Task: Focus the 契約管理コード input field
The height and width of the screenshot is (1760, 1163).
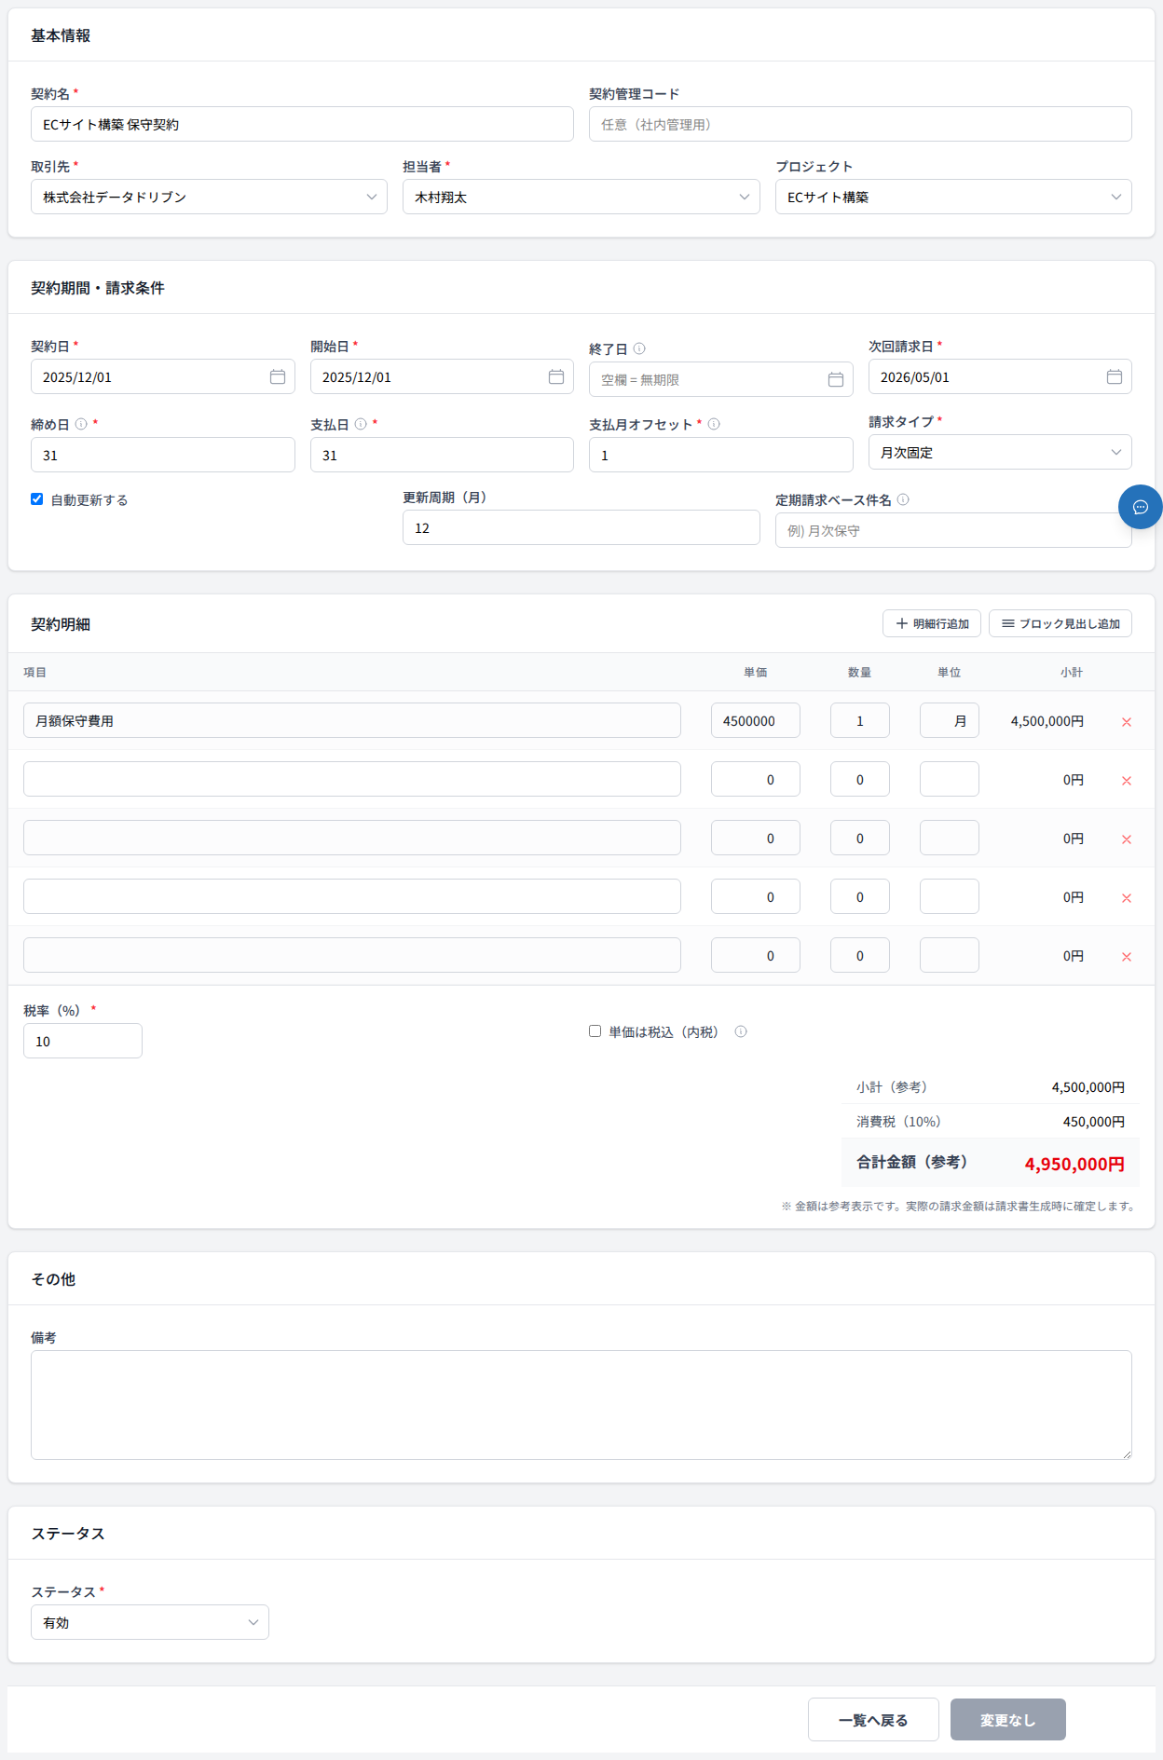Action: (x=860, y=124)
